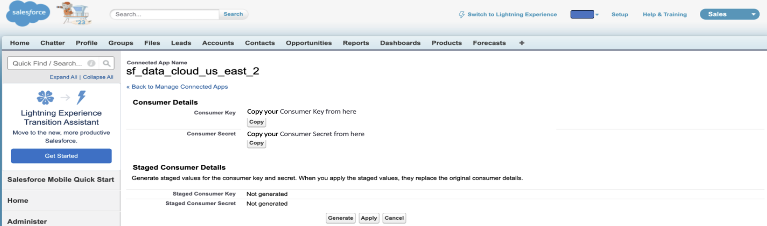Click Lightning Experience Transition Assistant heading
The height and width of the screenshot is (226, 767).
tap(61, 118)
